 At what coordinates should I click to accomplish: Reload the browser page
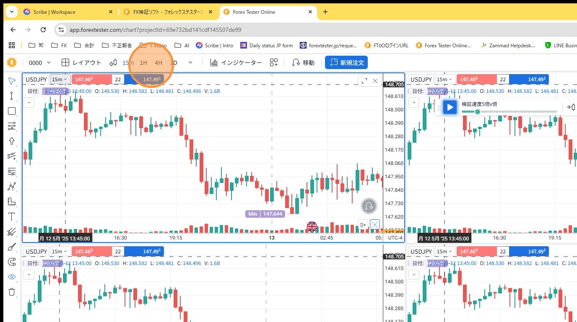43,30
